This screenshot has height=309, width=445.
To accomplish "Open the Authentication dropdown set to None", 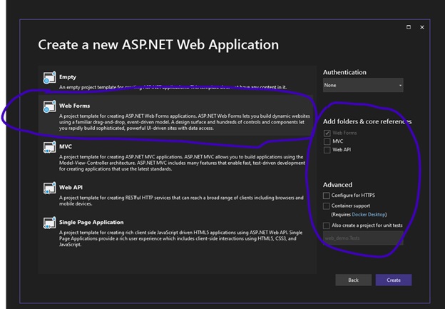I will [x=363, y=85].
